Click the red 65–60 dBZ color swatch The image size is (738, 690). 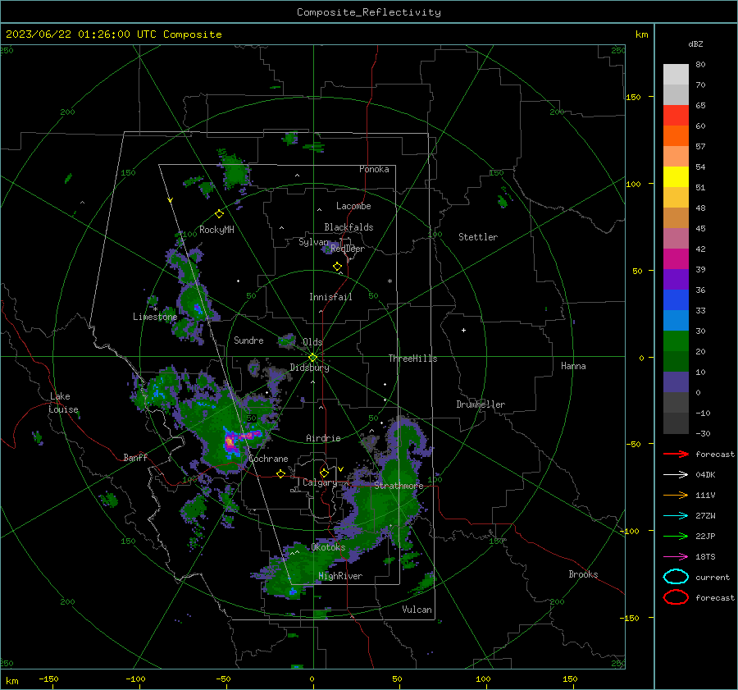click(x=676, y=116)
